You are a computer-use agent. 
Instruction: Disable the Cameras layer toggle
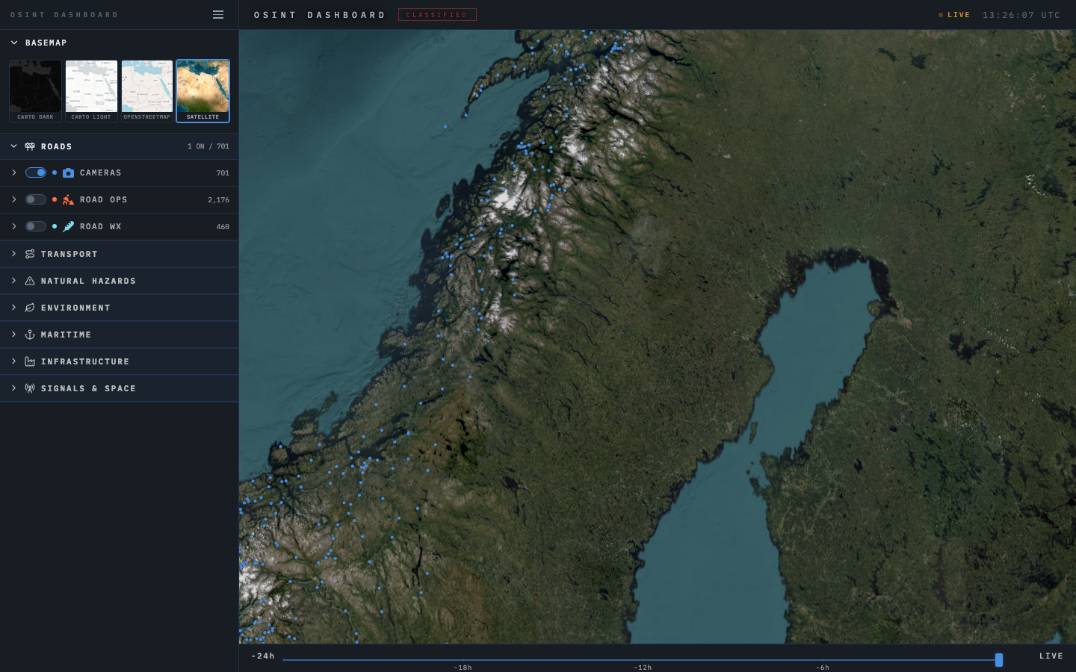pos(35,172)
